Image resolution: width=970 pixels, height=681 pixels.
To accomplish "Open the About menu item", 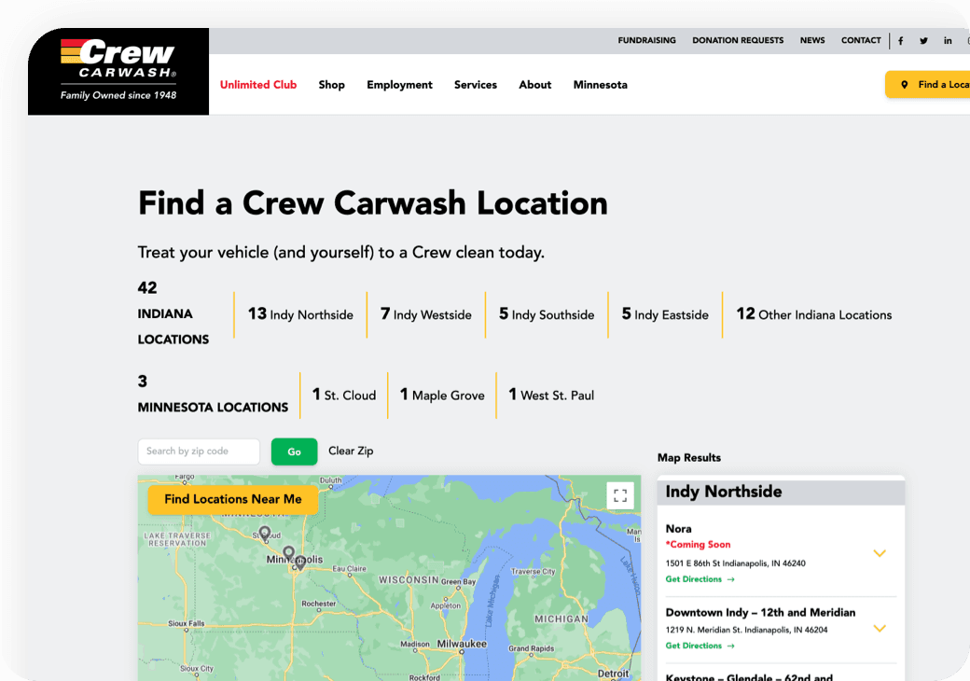I will click(x=535, y=85).
